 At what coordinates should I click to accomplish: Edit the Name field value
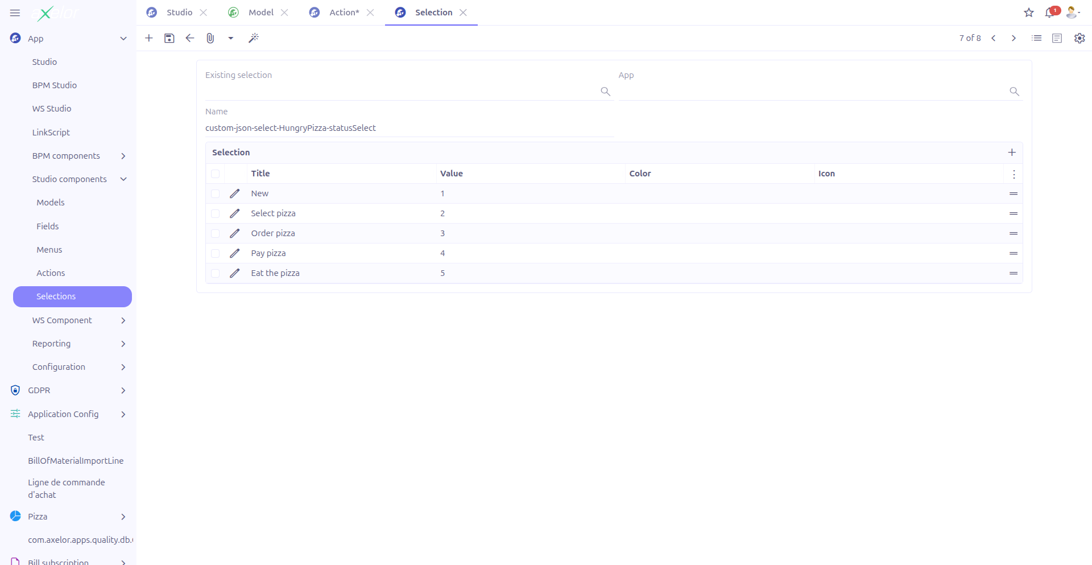point(409,128)
